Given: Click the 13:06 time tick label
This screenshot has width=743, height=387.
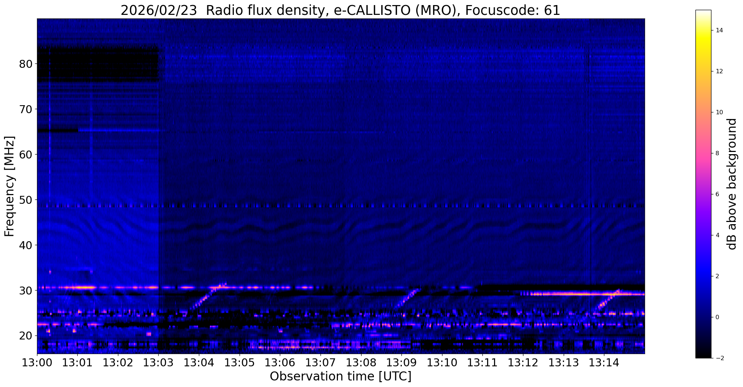Looking at the screenshot, I should (280, 363).
